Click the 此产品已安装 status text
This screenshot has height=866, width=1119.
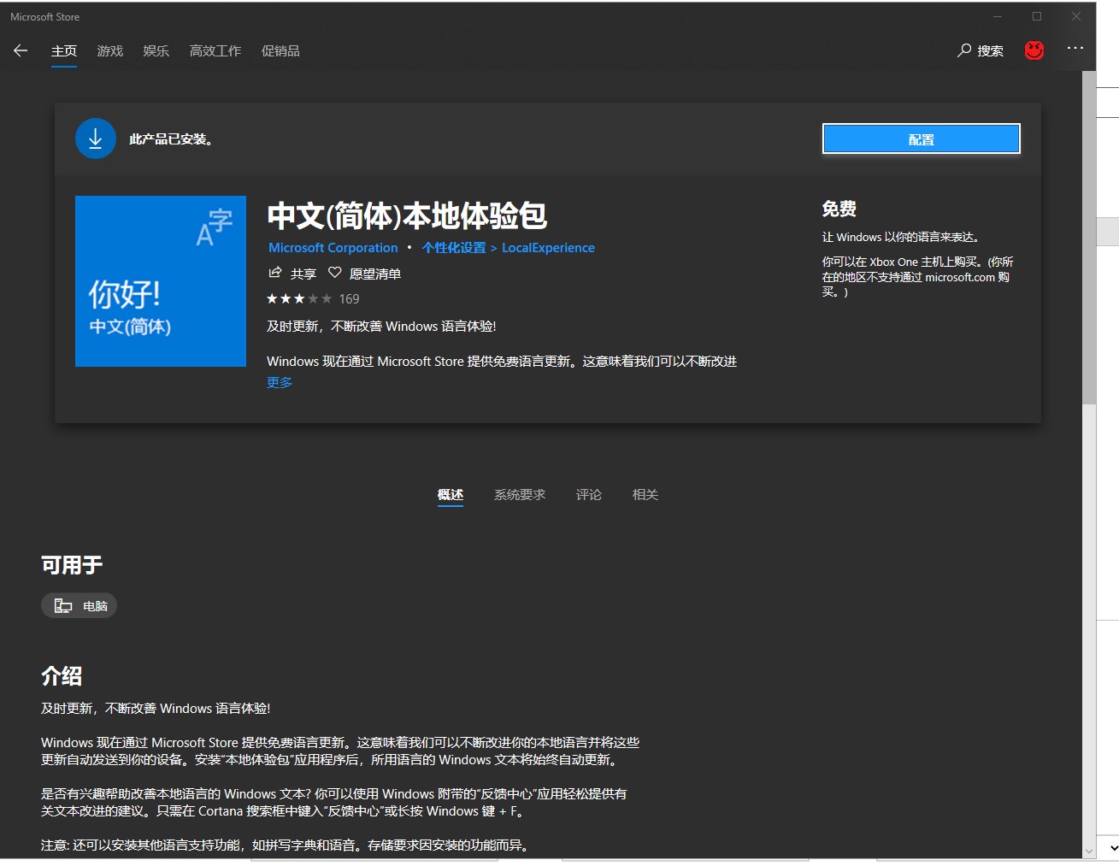(171, 139)
